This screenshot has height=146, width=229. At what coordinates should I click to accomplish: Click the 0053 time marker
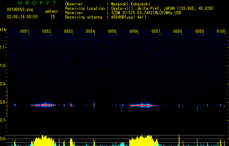pyautogui.click(x=68, y=31)
